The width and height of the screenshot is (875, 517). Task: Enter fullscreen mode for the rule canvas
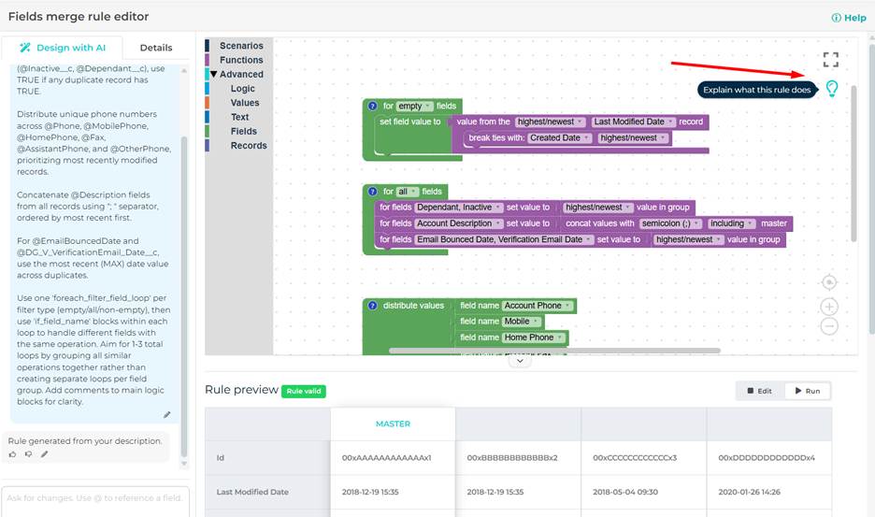[830, 60]
